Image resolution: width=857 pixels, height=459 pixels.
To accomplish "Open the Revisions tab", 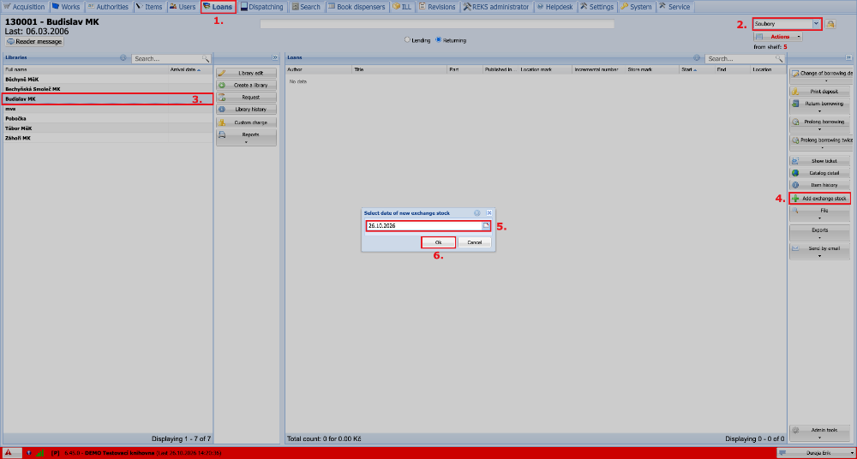I will 437,7.
